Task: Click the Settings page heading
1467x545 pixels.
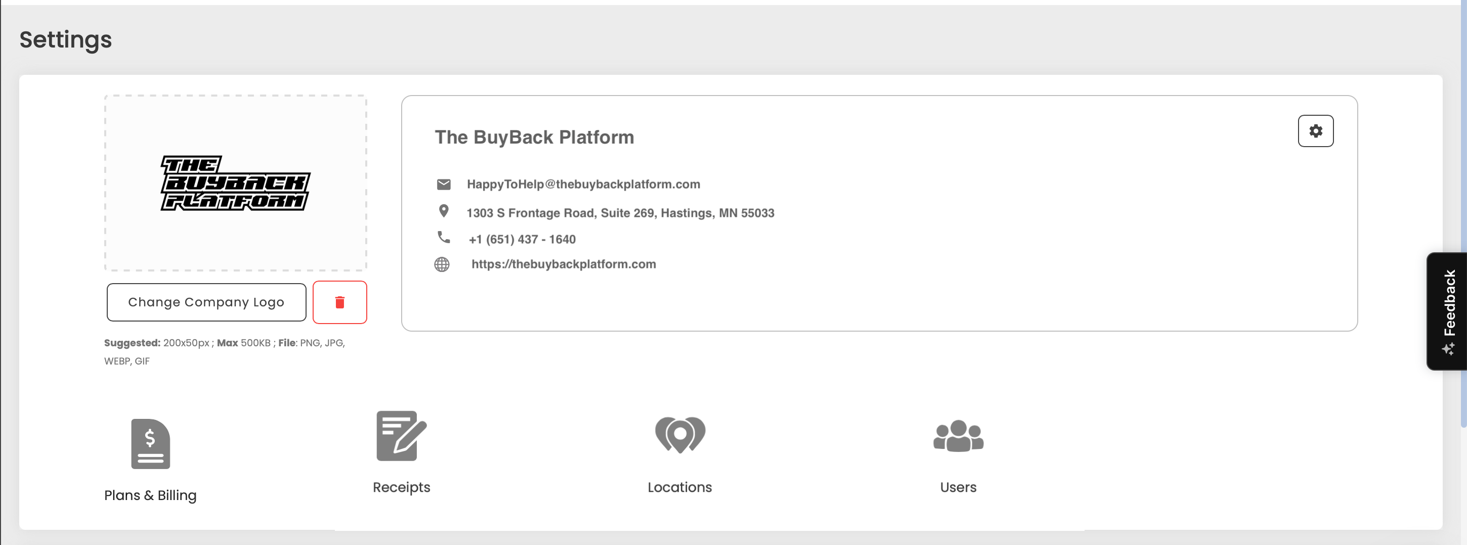Action: (x=65, y=40)
